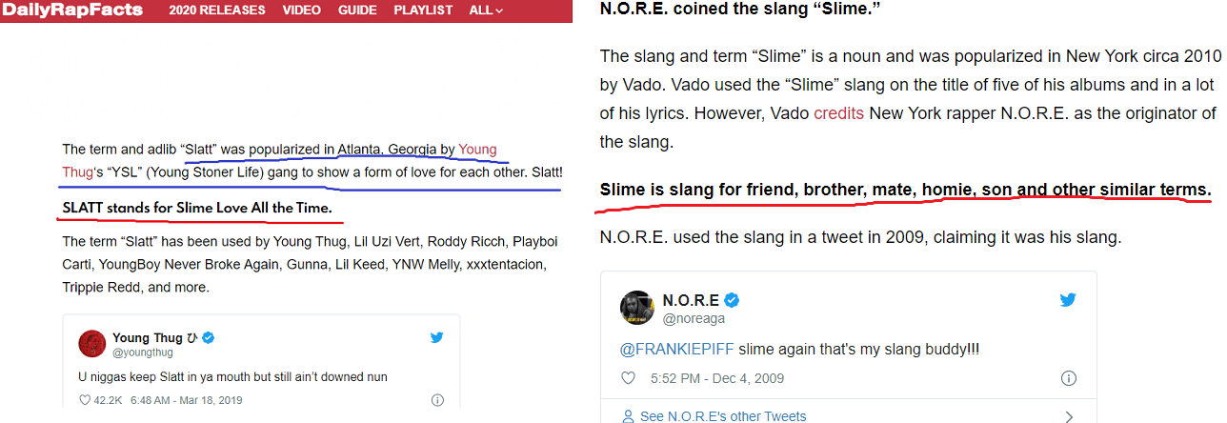Open the "credits" link about Vado
Image resolution: width=1227 pixels, height=423 pixels.
838,113
